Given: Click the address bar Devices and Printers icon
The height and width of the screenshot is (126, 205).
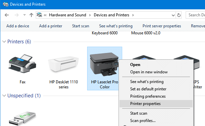Looking at the screenshot, I should point(39,15).
